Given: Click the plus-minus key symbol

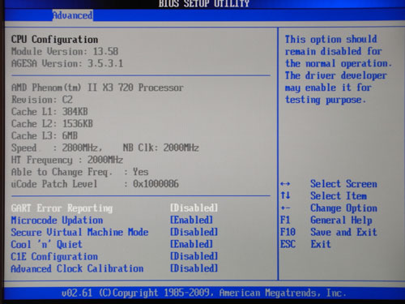Looking at the screenshot, I should coord(285,208).
